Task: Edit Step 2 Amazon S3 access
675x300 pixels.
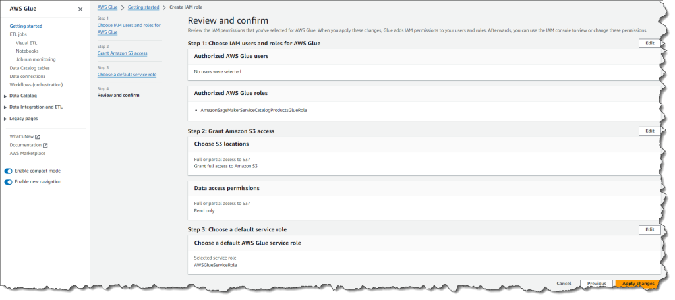Action: (x=649, y=131)
